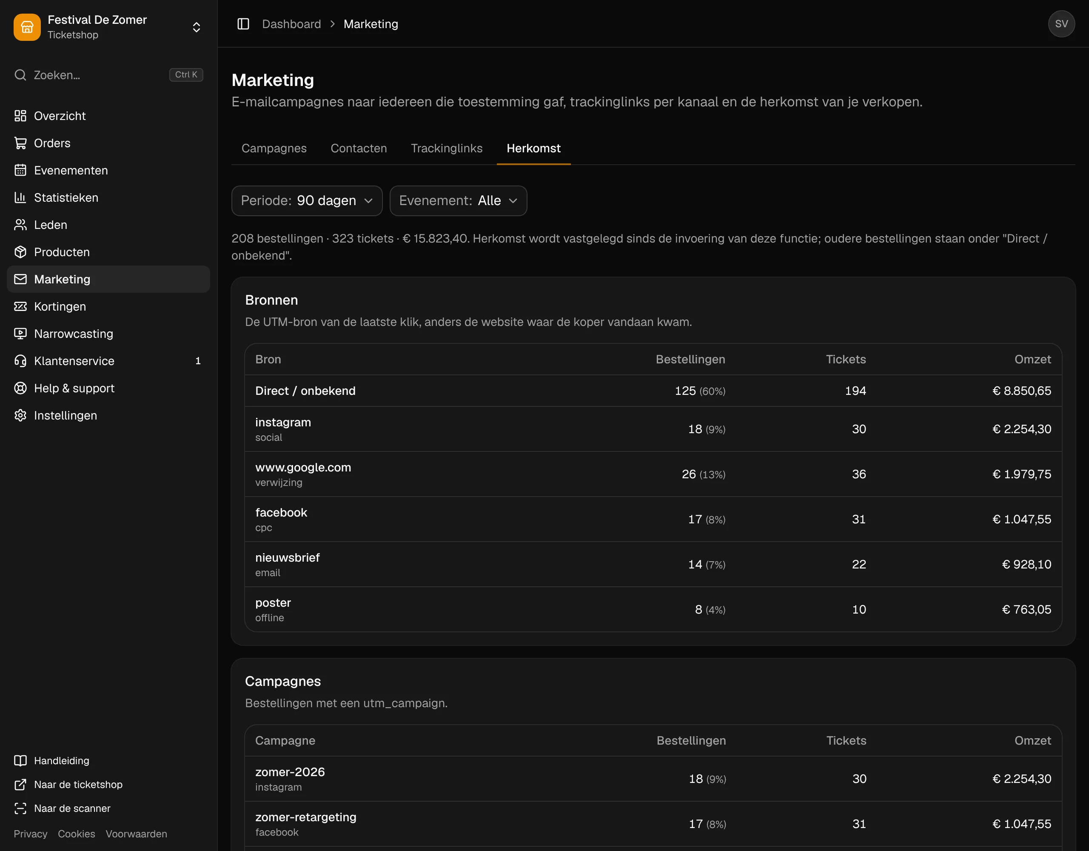Image resolution: width=1089 pixels, height=851 pixels.
Task: Switch to the Campagnes tab
Action: [274, 148]
